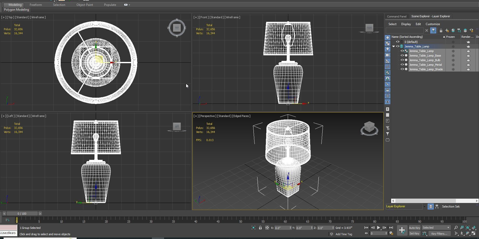479x239 pixels.
Task: Toggle the Display Bones filter icon
Action: (x=388, y=84)
